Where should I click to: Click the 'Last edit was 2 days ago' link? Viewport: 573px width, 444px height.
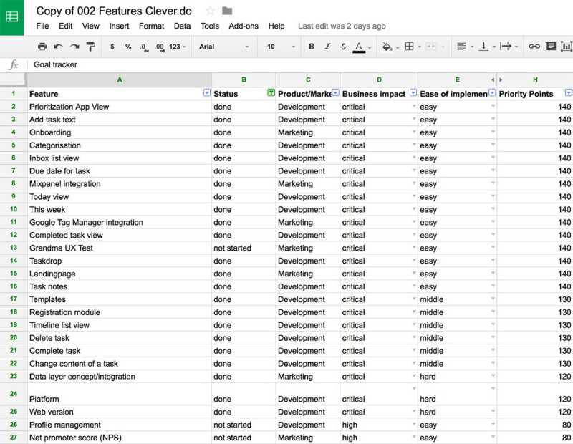(342, 26)
